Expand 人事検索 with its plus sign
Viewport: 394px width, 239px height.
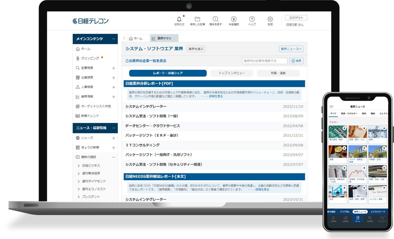tap(114, 87)
